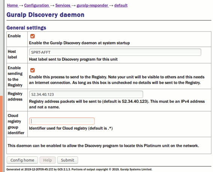Select the default breadcrumb link
The height and width of the screenshot is (172, 213).
121,5
